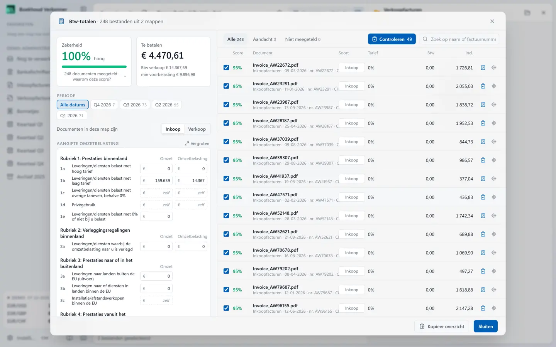556x347 pixels.
Task: Uncheck the checkbox for Invoice_AW23291.pdf
Action: pos(226,86)
